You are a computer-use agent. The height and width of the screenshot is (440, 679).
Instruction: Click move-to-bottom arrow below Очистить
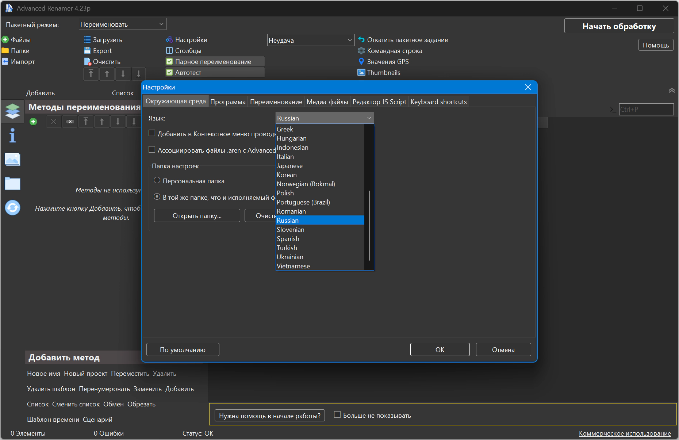(x=139, y=74)
